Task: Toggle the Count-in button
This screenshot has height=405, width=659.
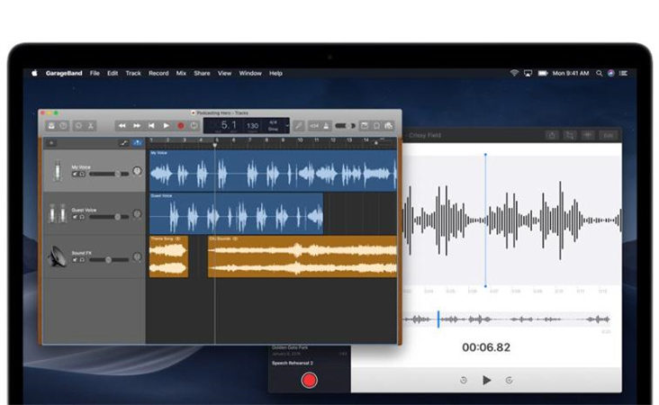Action: click(x=314, y=126)
